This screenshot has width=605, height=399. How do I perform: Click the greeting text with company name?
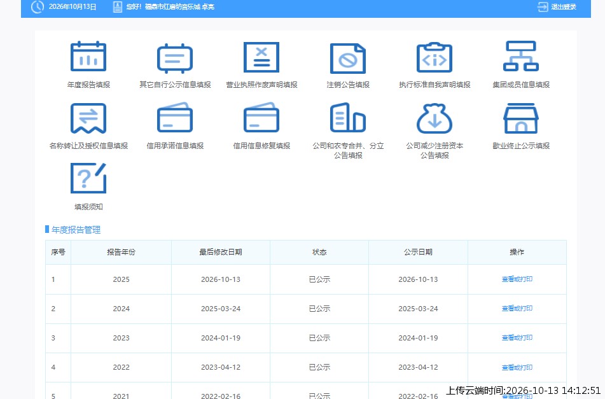(170, 6)
